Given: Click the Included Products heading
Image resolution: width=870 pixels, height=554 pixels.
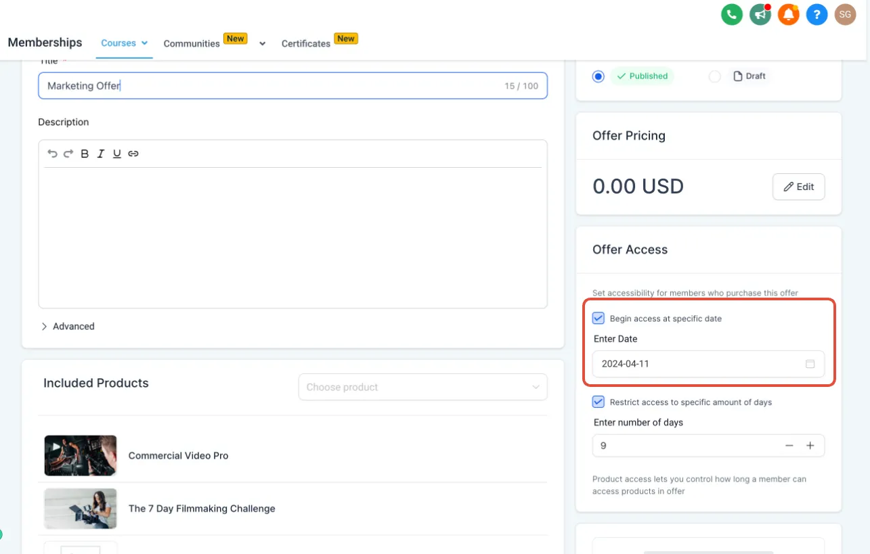Looking at the screenshot, I should point(96,383).
